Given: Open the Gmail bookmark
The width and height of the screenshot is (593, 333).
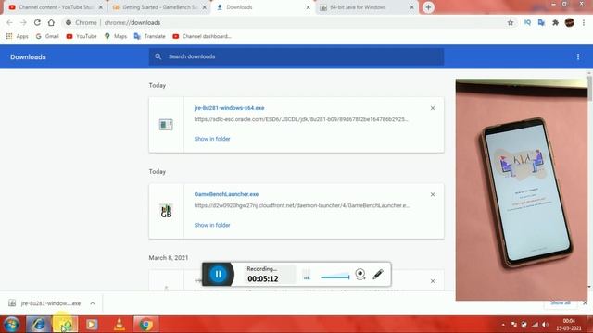Looking at the screenshot, I should click(x=47, y=36).
